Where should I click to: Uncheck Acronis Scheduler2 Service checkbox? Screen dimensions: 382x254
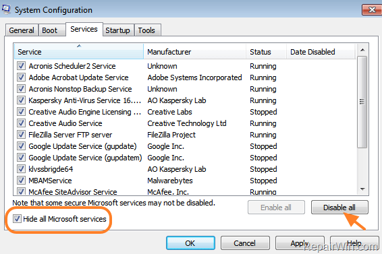tap(21, 66)
